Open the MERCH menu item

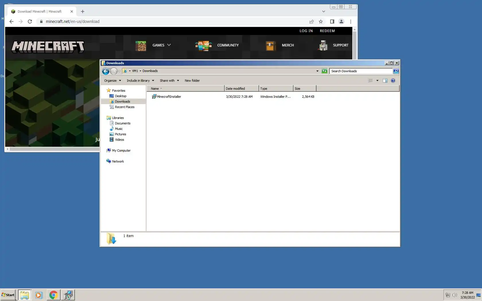tap(288, 45)
